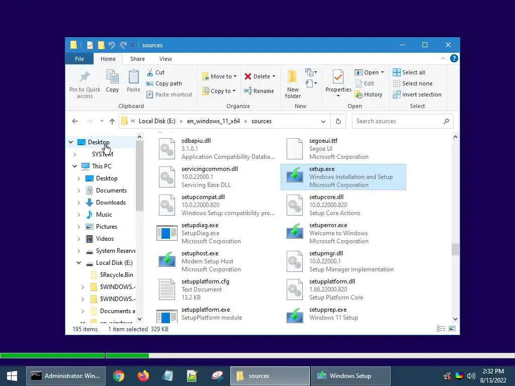515x386 pixels.
Task: Click the volume speaker tray icon
Action: coord(471,376)
